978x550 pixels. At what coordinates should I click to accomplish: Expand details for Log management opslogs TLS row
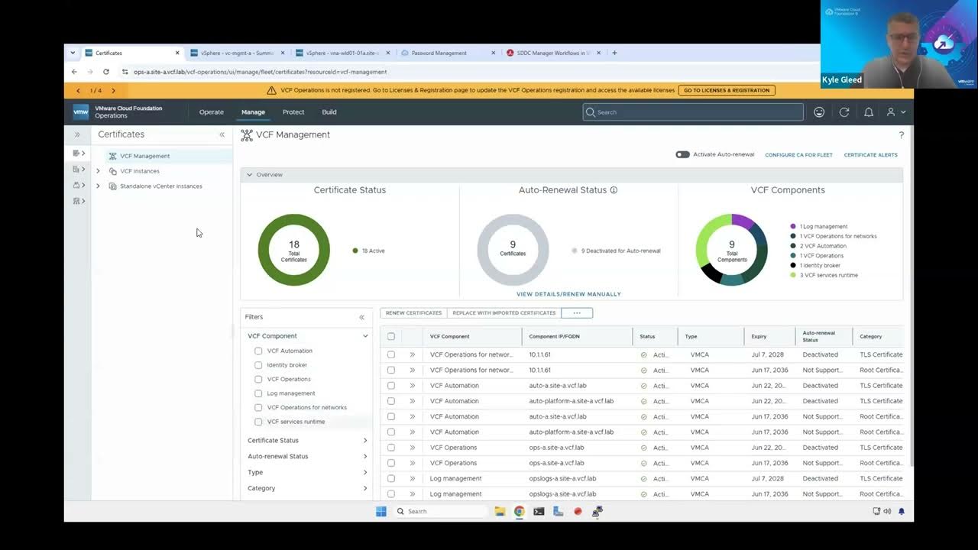click(x=412, y=478)
